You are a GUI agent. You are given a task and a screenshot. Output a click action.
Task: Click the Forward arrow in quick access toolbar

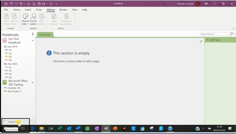click(51, 4)
